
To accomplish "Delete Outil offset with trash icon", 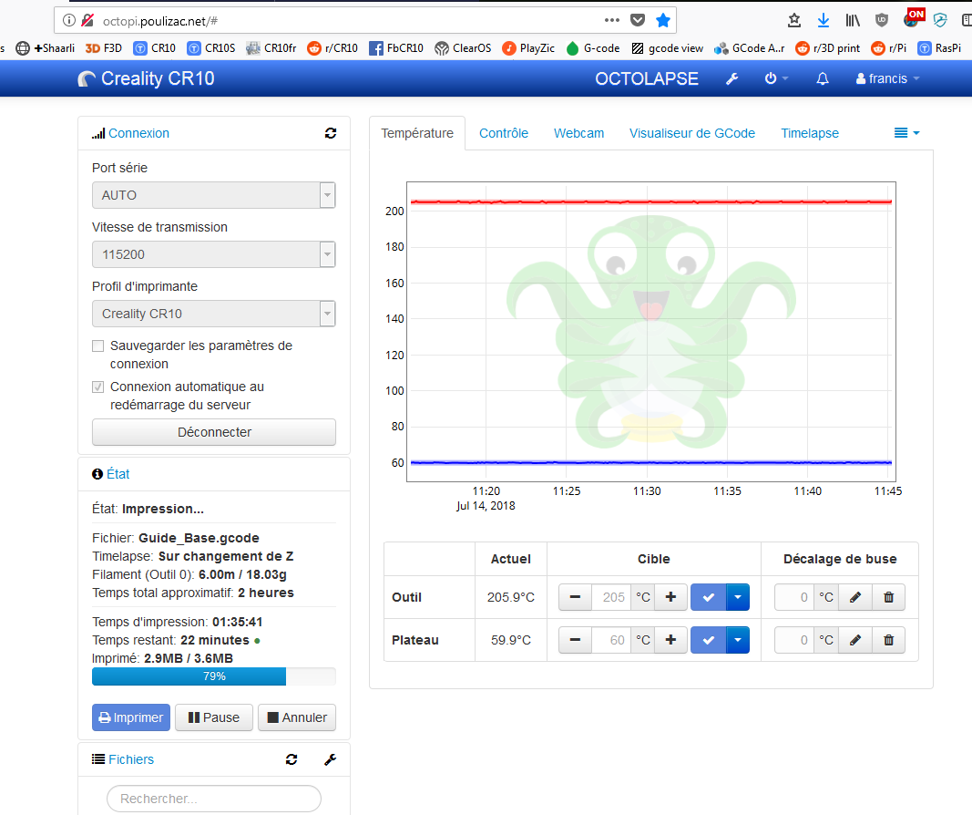I will (x=888, y=597).
